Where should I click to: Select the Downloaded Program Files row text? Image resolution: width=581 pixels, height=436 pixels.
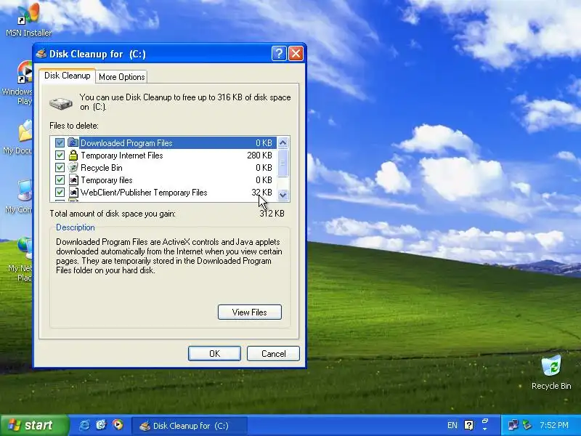coord(126,142)
